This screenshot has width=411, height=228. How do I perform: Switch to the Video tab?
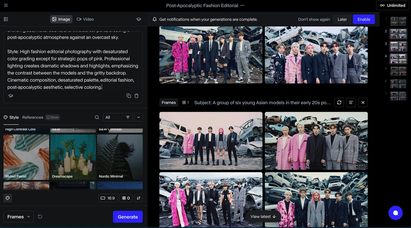tap(85, 19)
